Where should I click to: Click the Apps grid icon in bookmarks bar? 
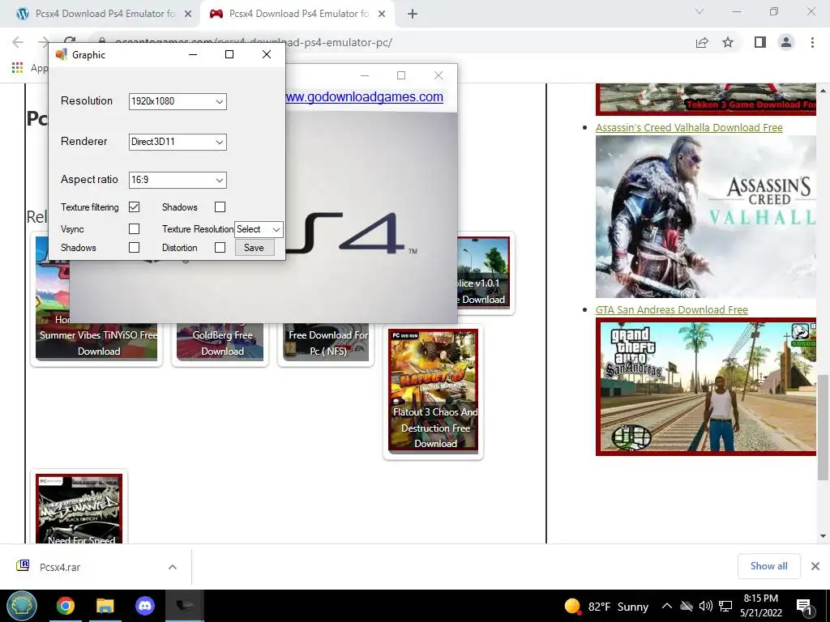tap(18, 68)
